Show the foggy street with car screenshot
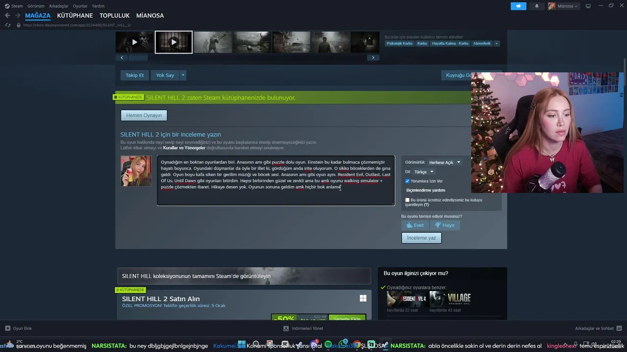 click(291, 42)
